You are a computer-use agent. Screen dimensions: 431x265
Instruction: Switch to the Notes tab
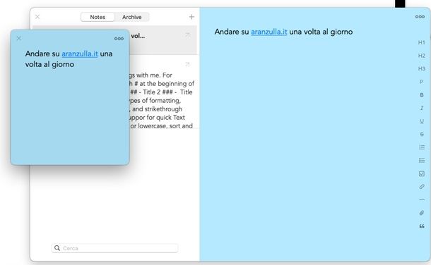[98, 17]
